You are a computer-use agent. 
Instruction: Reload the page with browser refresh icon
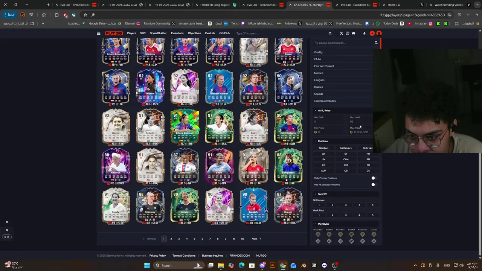pos(460,15)
